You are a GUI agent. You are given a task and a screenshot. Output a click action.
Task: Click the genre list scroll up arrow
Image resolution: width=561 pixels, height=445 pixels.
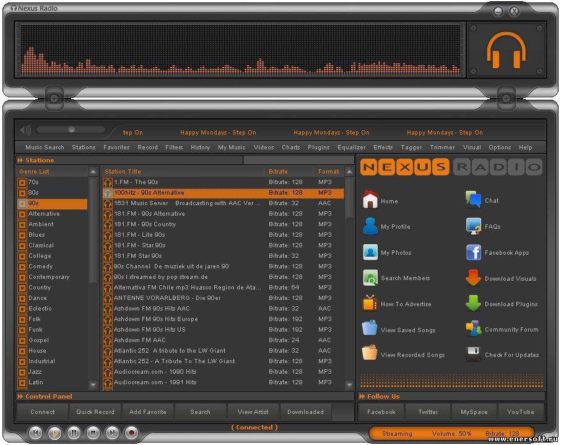93,172
